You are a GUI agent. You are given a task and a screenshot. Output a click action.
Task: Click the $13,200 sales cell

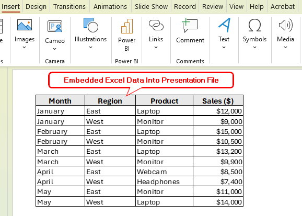point(218,151)
